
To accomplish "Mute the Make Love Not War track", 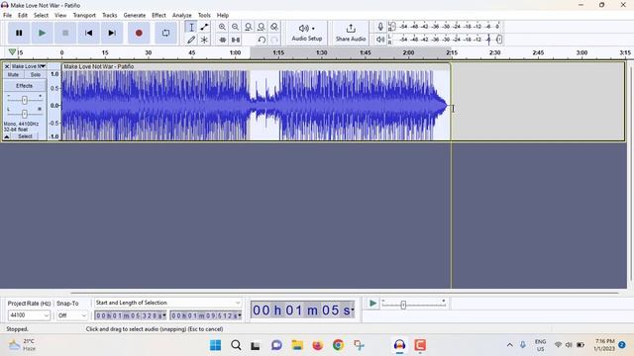I will click(x=13, y=75).
